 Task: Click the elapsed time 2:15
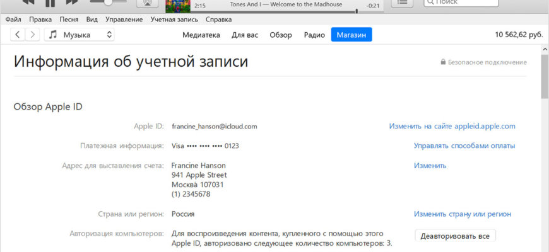[x=199, y=6]
